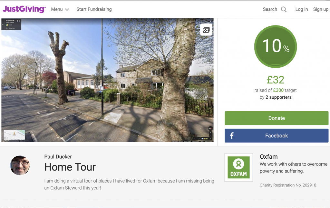Click the green Oxfam logo

[238, 167]
